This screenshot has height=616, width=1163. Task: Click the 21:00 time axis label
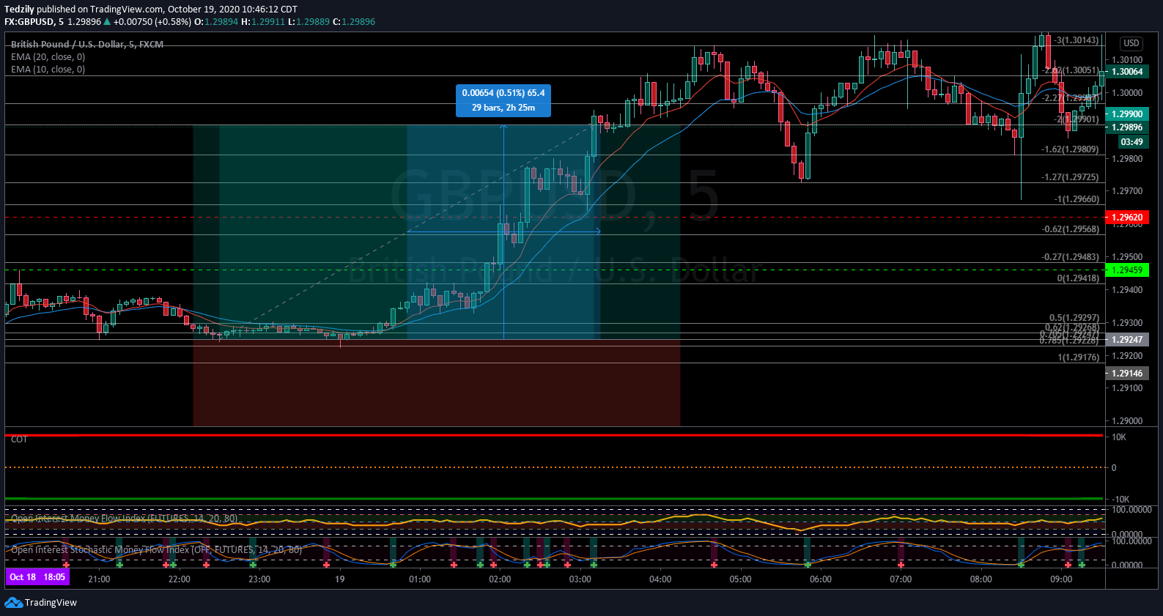coord(99,579)
